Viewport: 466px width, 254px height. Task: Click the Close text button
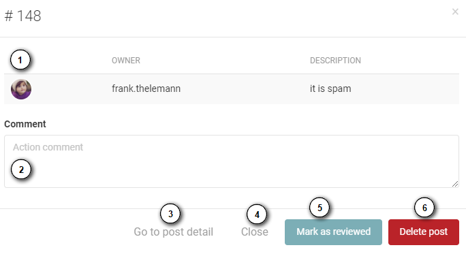254,232
